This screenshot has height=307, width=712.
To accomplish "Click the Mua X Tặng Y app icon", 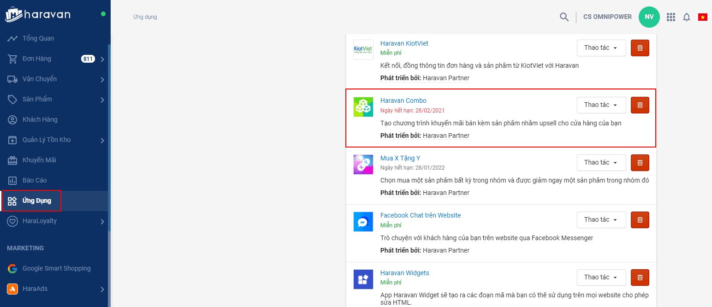I will point(363,164).
